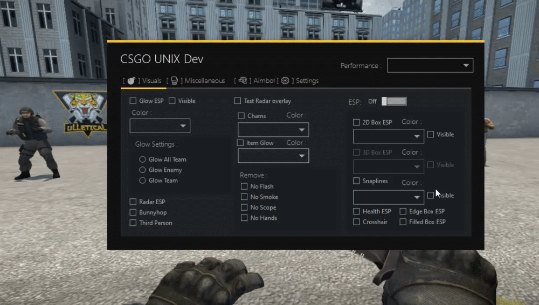Viewport: 539px width, 305px height.
Task: Tick Visible next to 2D Box ESP dropdown
Action: point(430,134)
